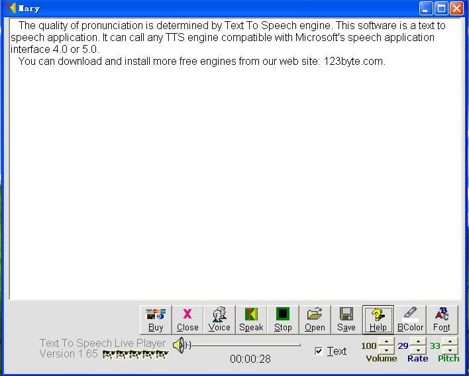Click the Rate value 29

coord(403,346)
